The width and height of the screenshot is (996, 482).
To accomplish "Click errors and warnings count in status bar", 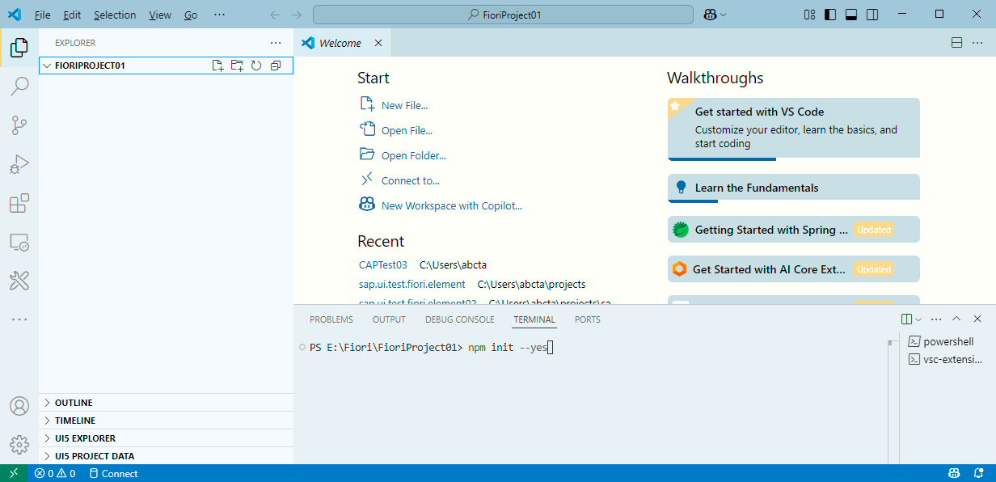I will point(55,473).
